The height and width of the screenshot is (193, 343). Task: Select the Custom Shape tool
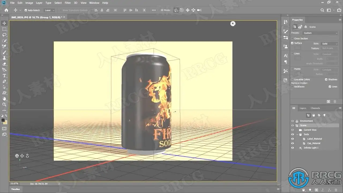(4, 93)
